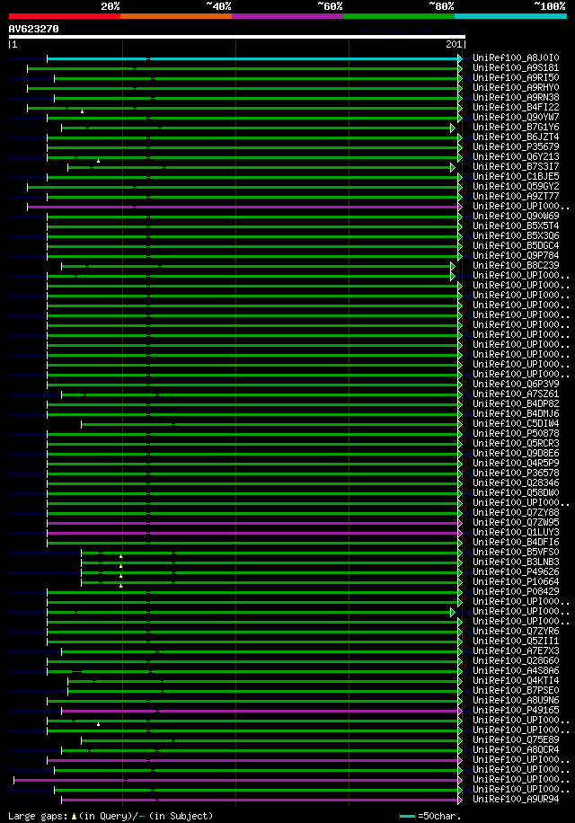Select the UniRef100_Q6Y213 label
The width and height of the screenshot is (575, 823).
(516, 156)
